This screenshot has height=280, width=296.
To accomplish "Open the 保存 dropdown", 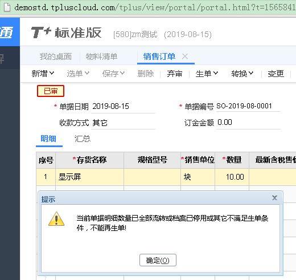I will pyautogui.click(x=113, y=74).
